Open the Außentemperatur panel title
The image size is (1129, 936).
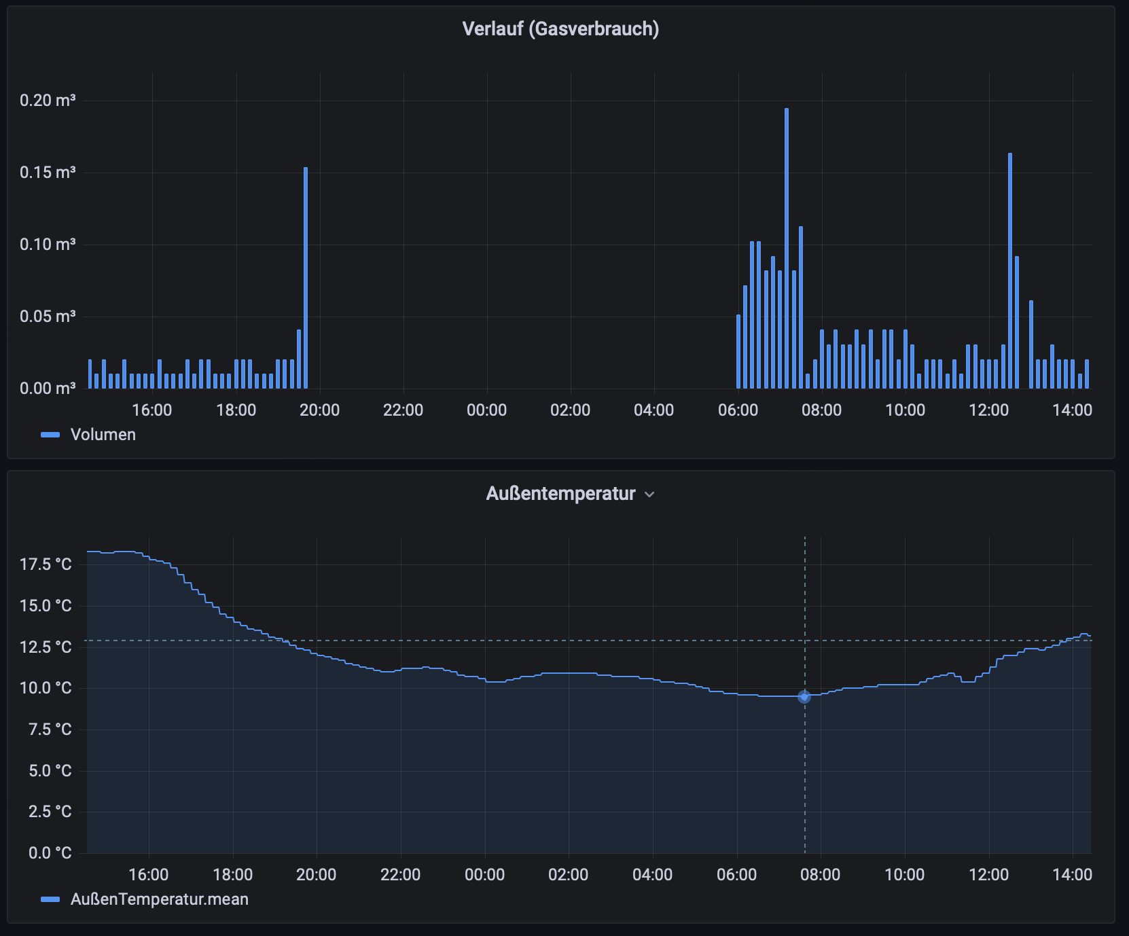560,493
